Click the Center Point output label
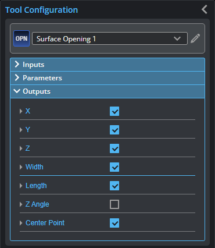 pos(45,223)
